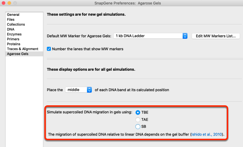Select the SB buffer option

tap(138, 127)
